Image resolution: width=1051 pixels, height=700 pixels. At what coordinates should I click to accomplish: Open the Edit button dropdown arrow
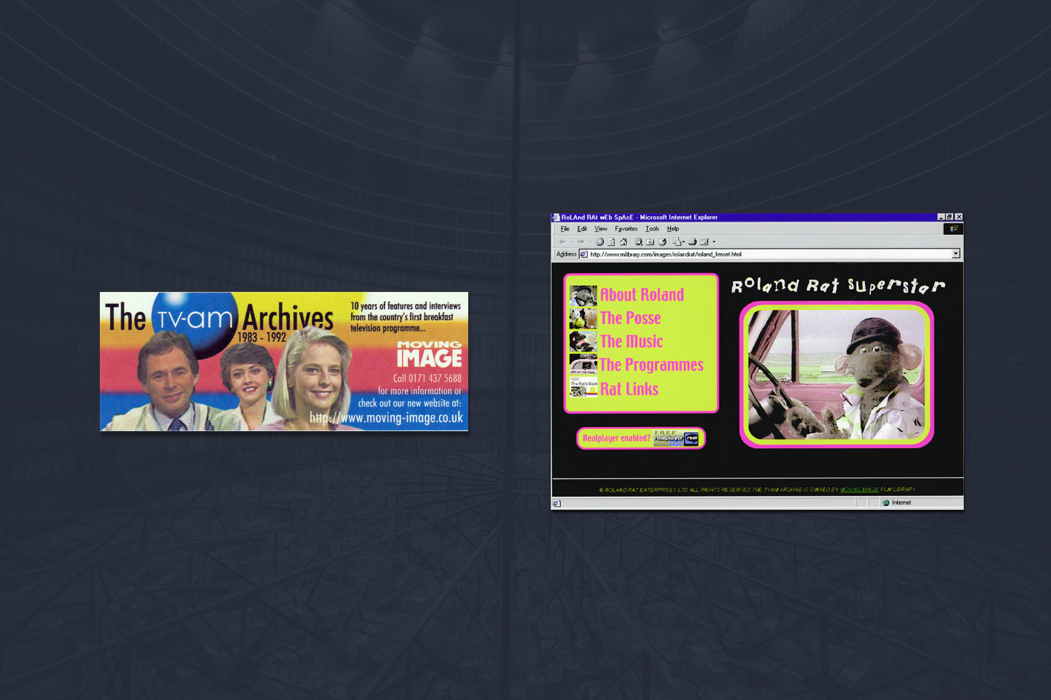click(714, 242)
